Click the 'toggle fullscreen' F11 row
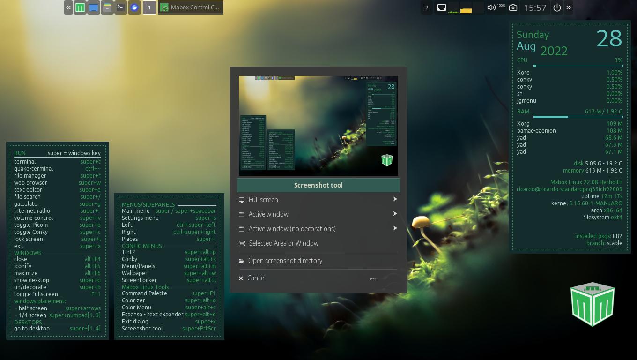Screen dimensions: 637x360 tap(57, 294)
